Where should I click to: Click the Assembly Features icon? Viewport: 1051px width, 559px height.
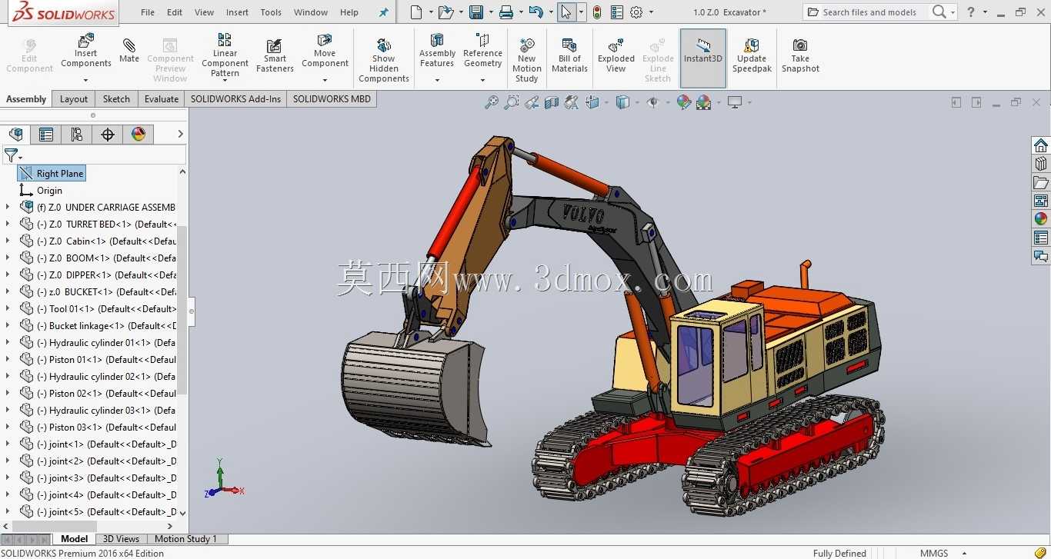coord(437,40)
